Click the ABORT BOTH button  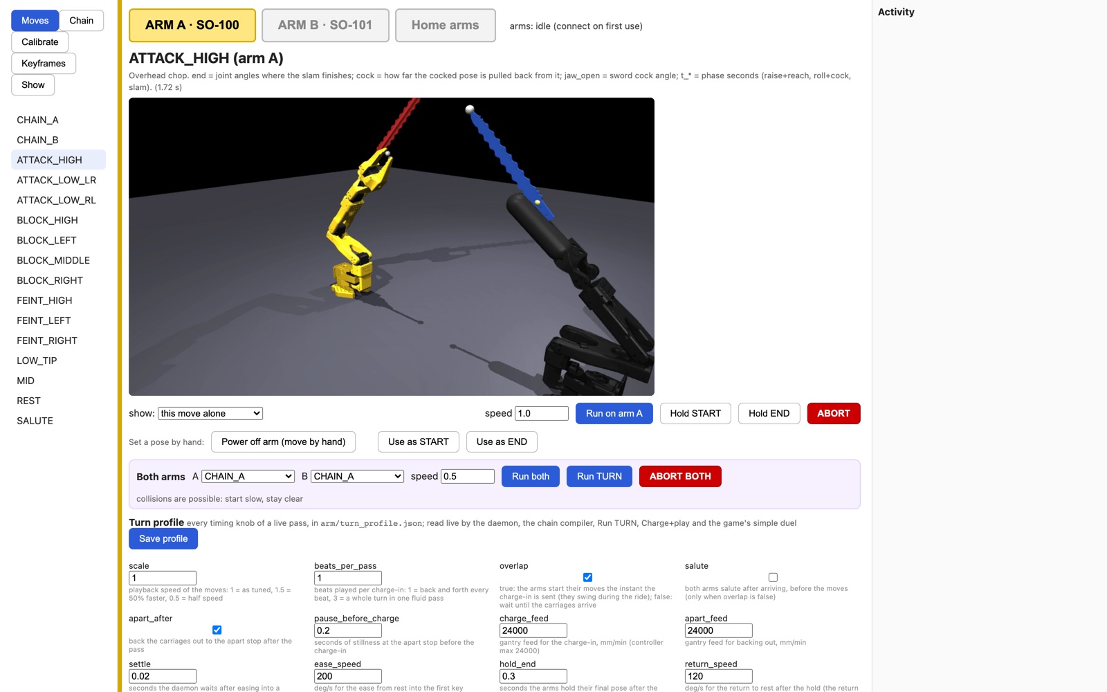(680, 477)
